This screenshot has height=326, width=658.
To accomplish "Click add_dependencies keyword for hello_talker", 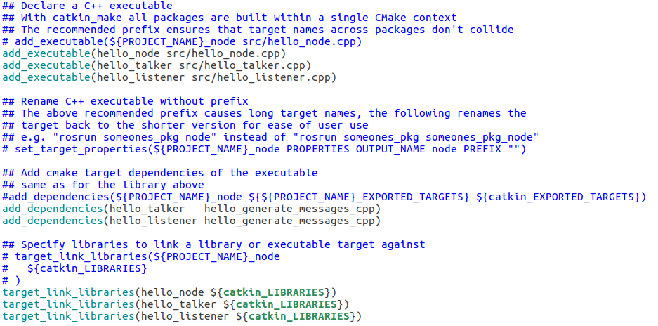I will (53, 209).
